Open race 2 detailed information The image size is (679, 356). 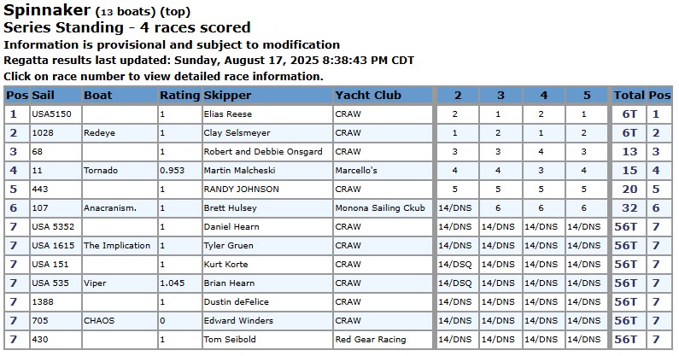(458, 96)
